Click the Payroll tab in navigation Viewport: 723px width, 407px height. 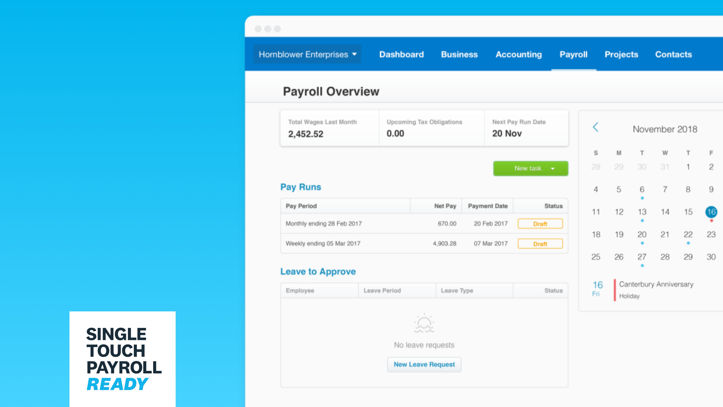pyautogui.click(x=573, y=54)
